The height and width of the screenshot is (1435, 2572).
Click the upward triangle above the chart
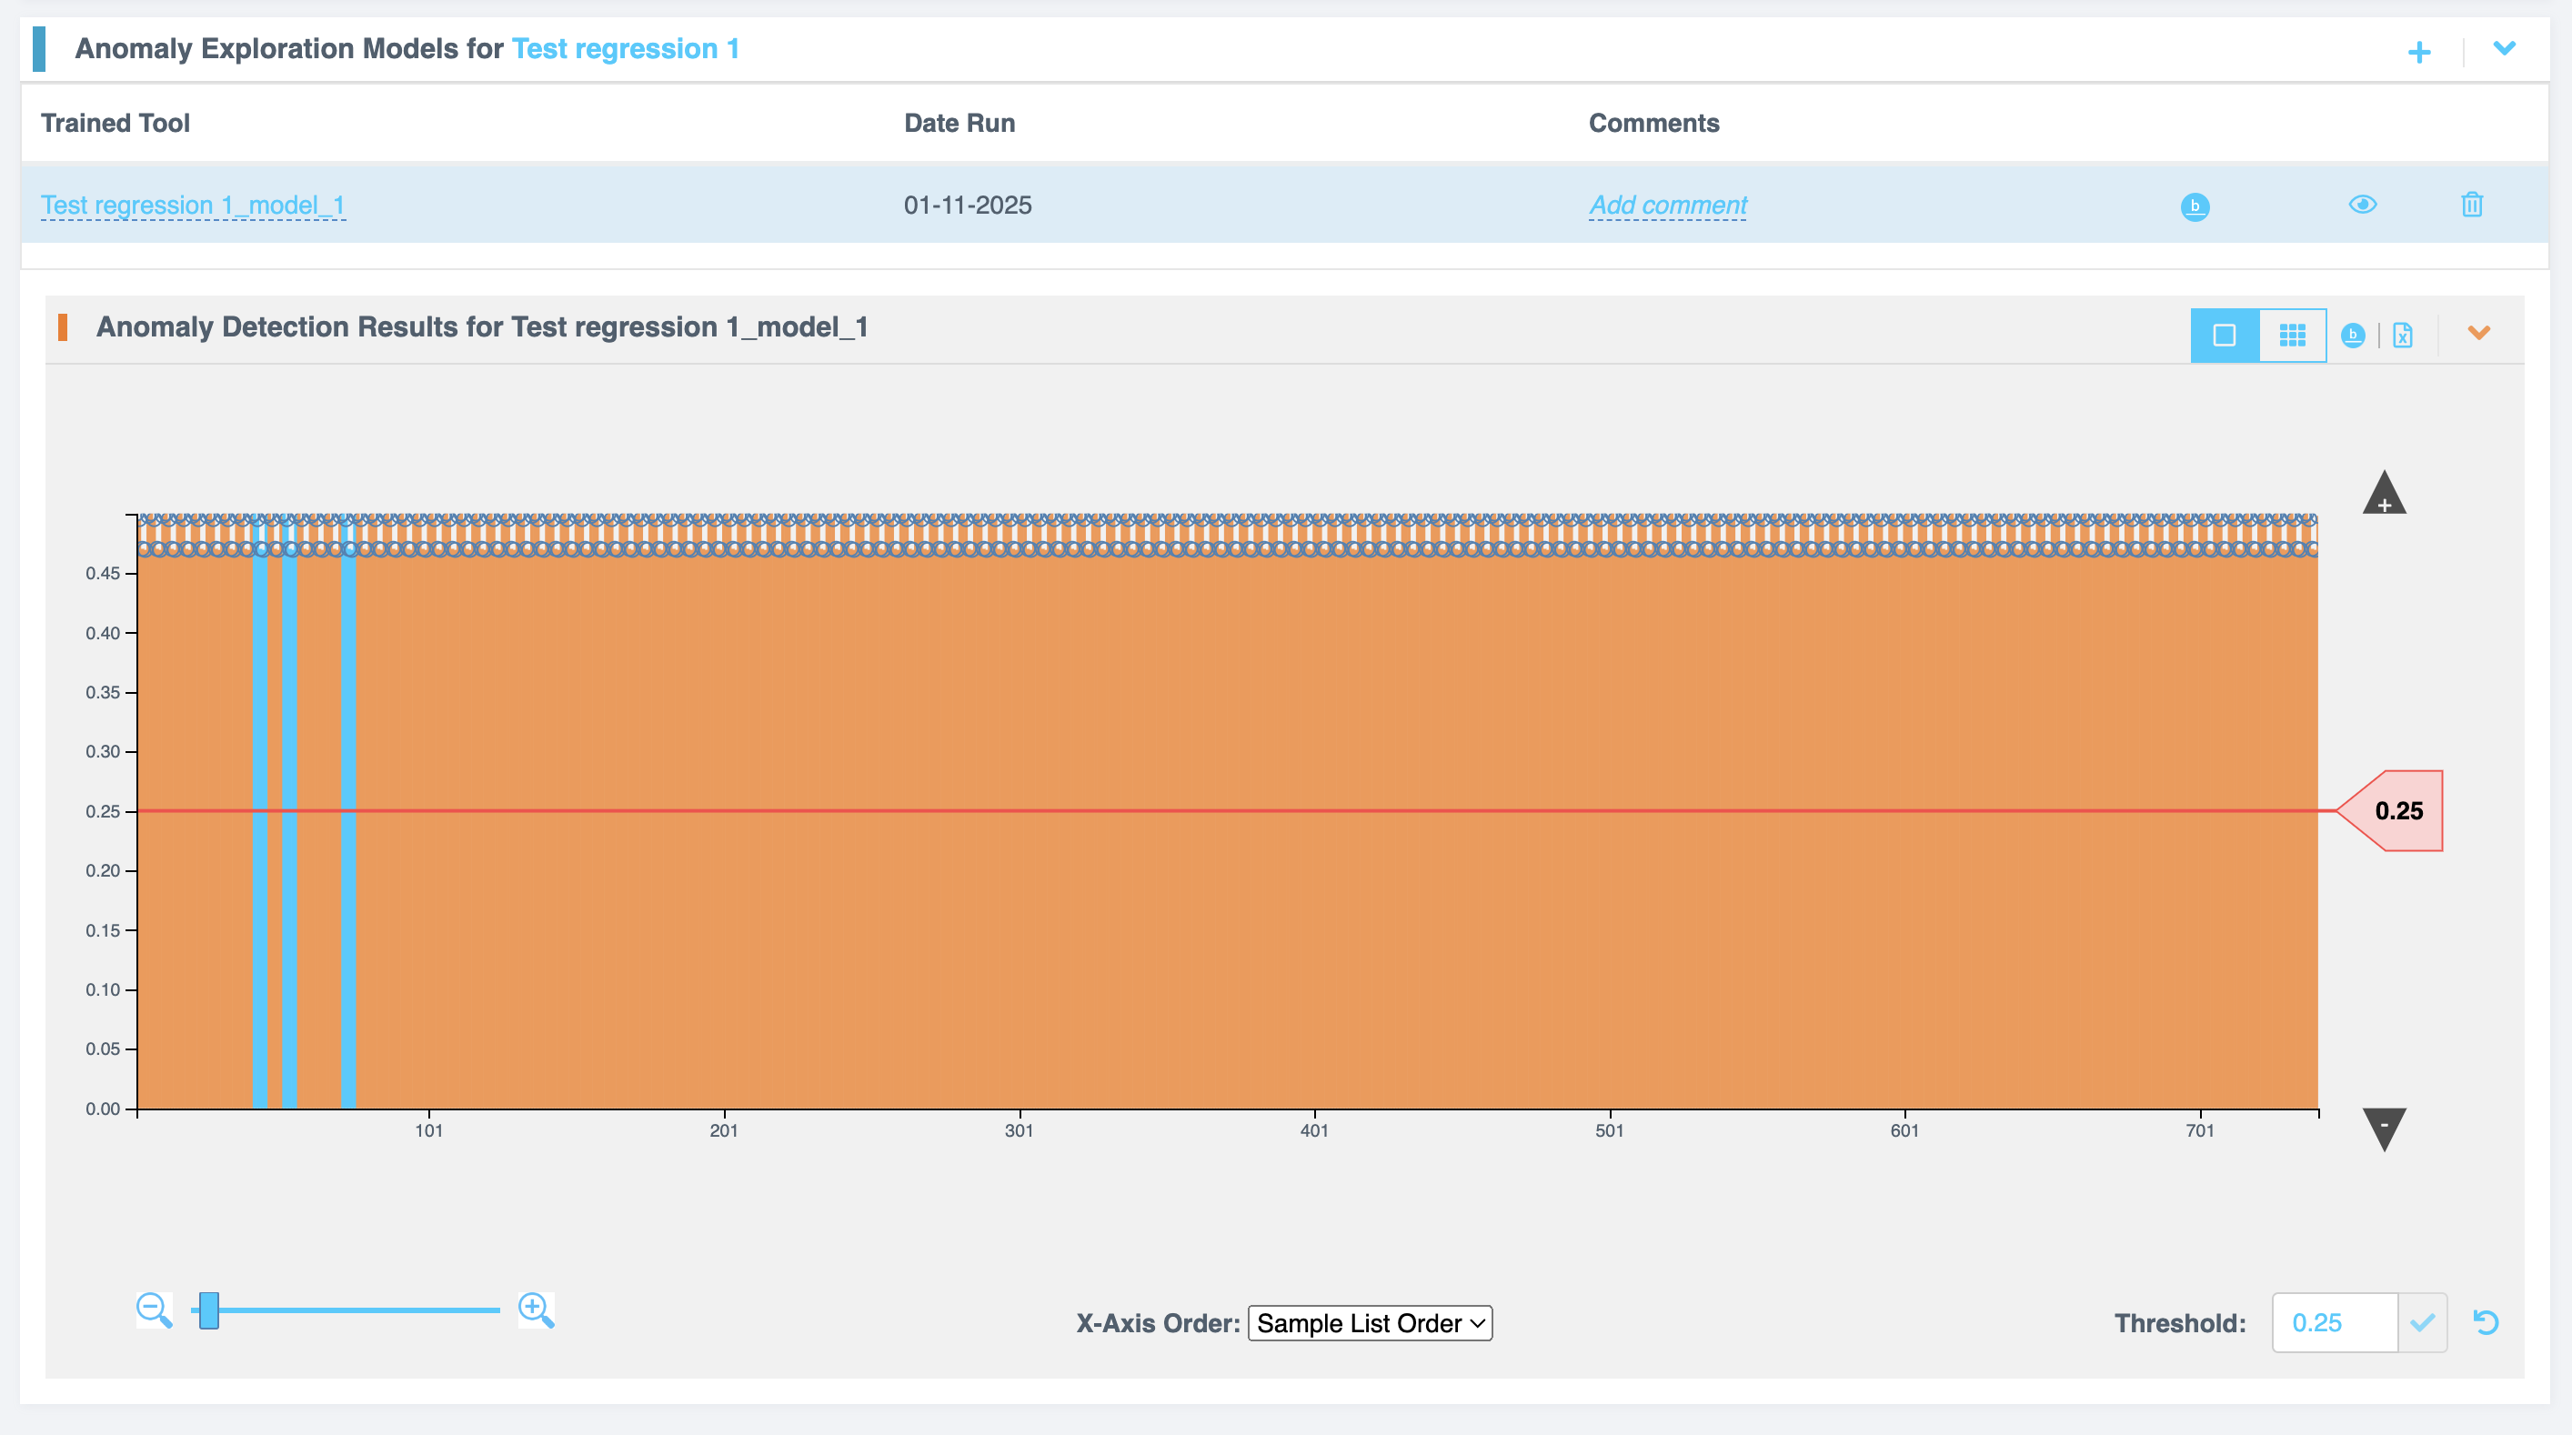point(2385,491)
